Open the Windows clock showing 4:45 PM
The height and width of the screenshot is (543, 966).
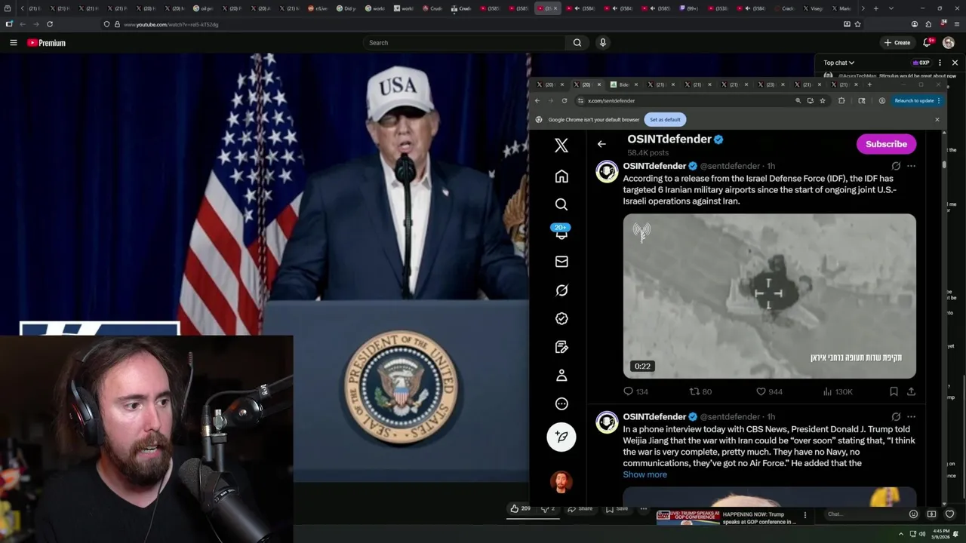tap(941, 534)
